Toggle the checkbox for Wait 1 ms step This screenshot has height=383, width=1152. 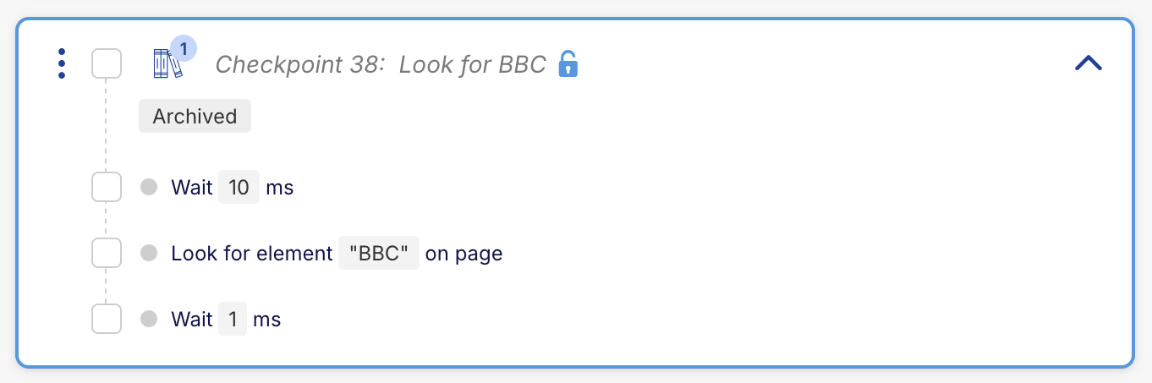click(x=107, y=319)
